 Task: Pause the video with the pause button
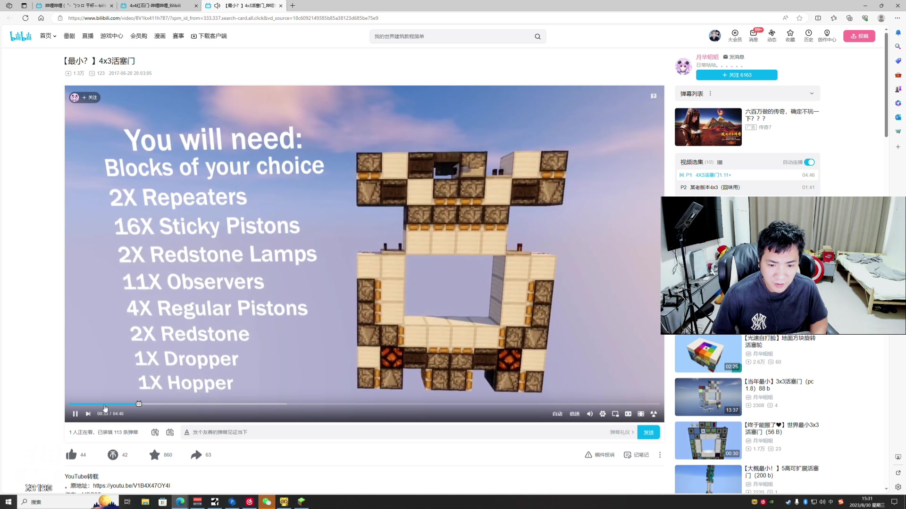pyautogui.click(x=75, y=414)
